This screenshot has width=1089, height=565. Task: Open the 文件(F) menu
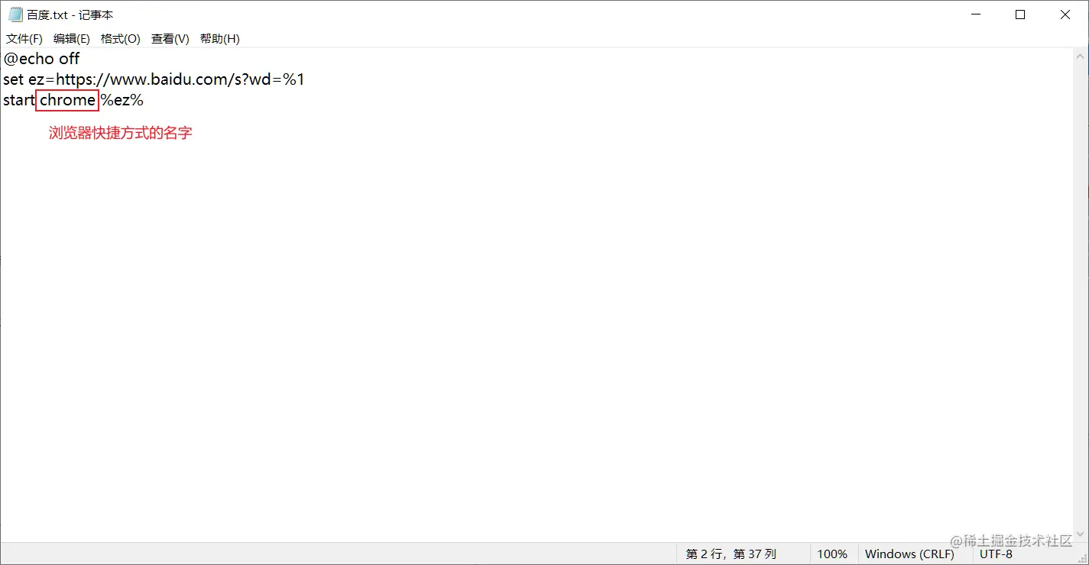[x=24, y=38]
